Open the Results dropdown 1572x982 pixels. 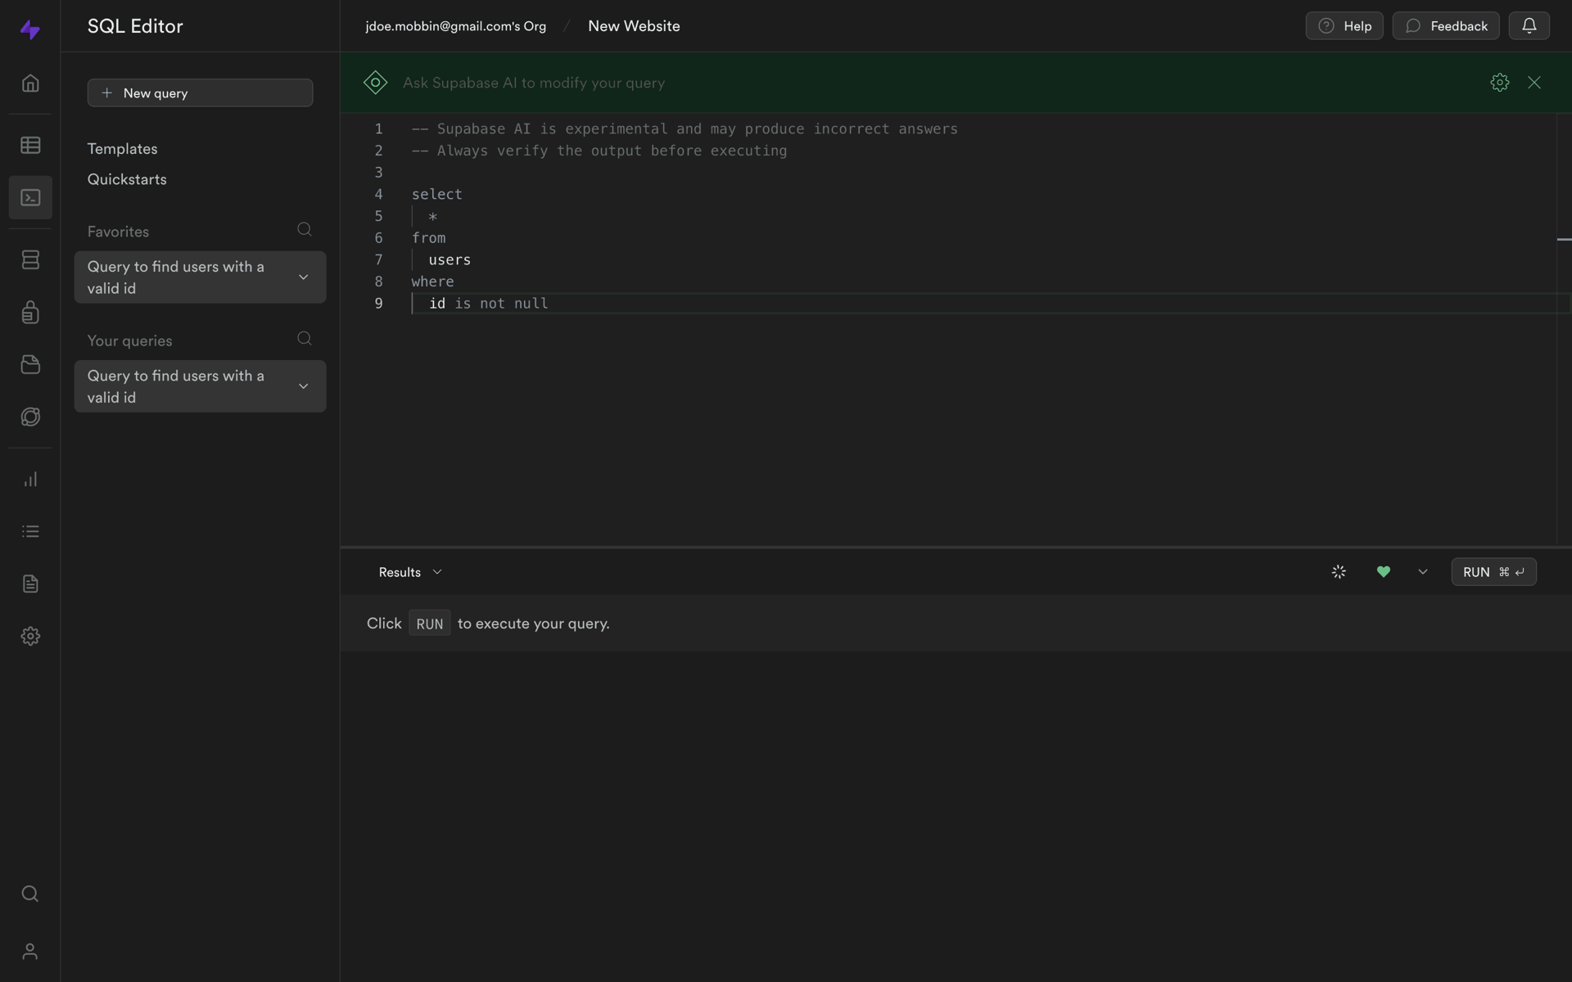[x=409, y=572]
